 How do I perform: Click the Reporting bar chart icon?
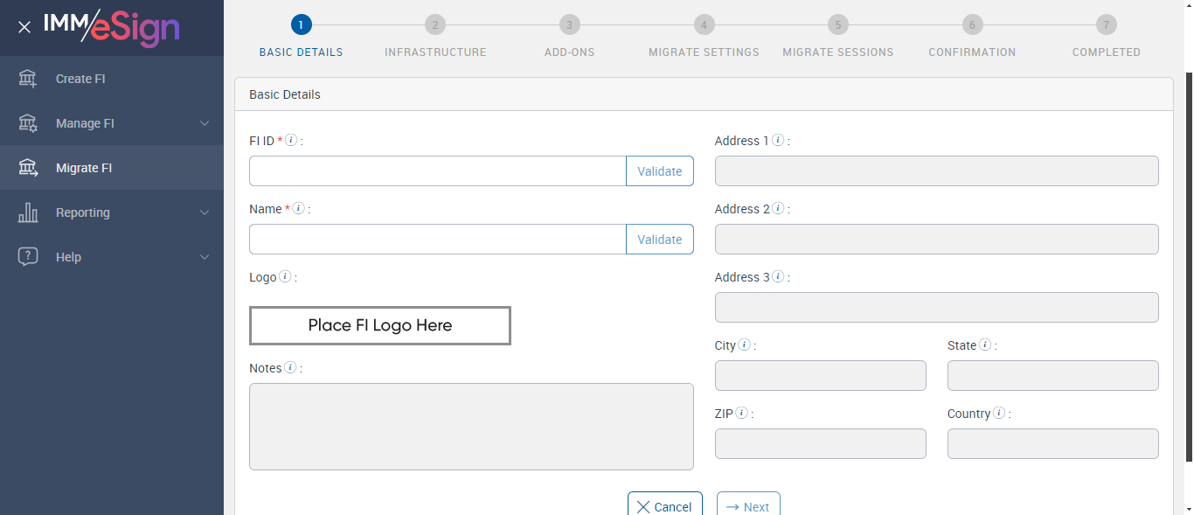[x=28, y=212]
